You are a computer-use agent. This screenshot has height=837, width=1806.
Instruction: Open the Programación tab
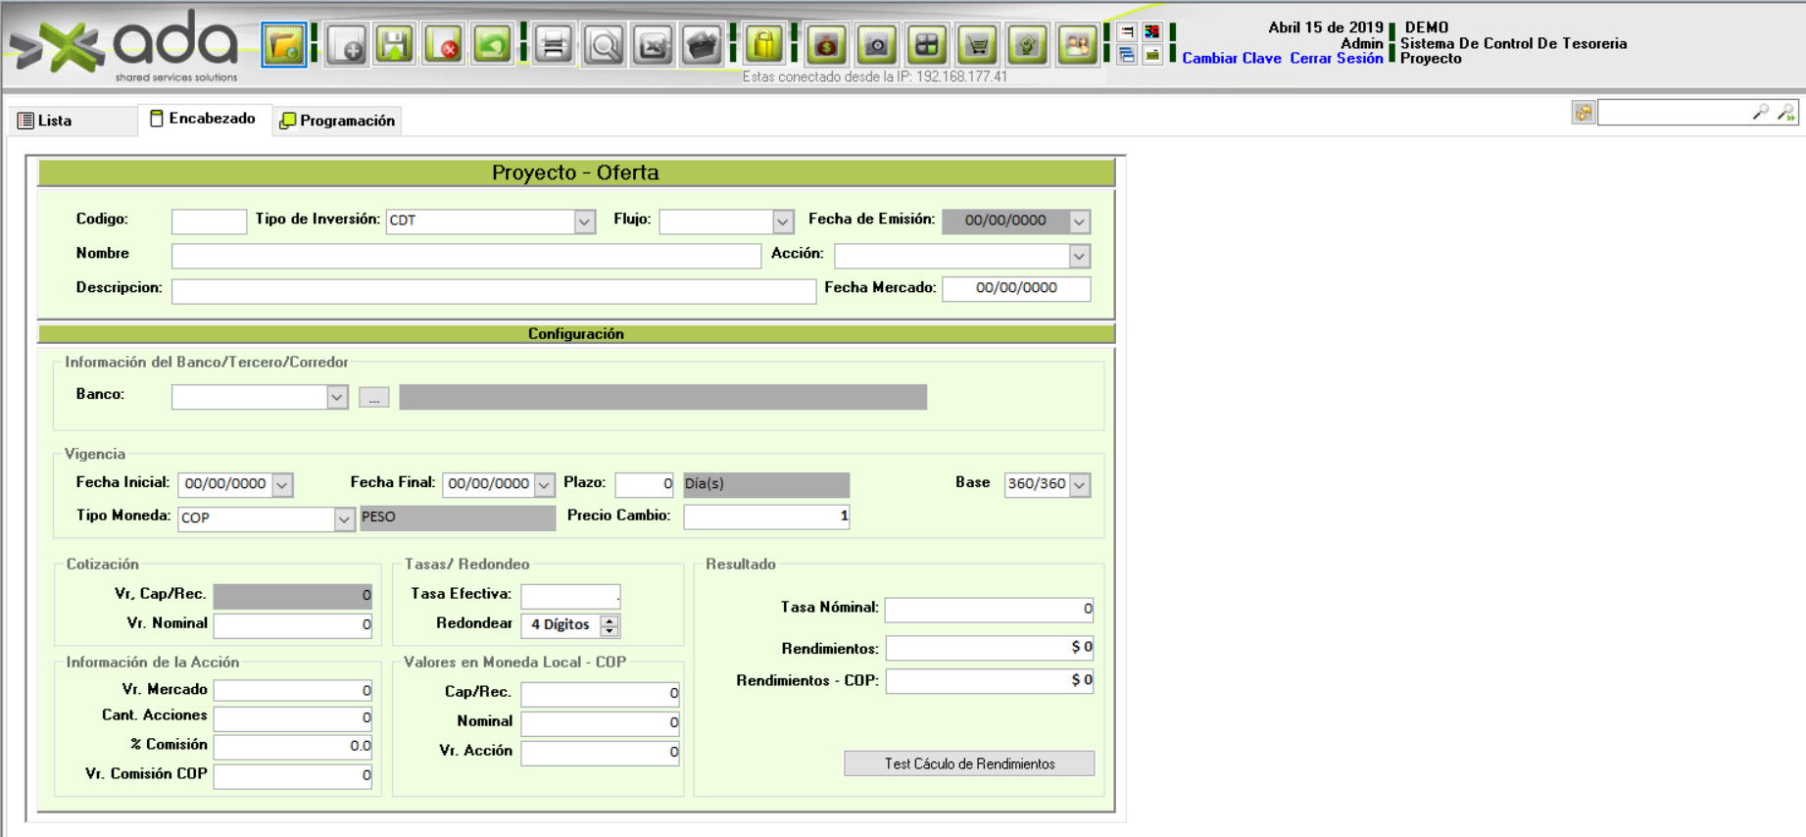pyautogui.click(x=338, y=121)
